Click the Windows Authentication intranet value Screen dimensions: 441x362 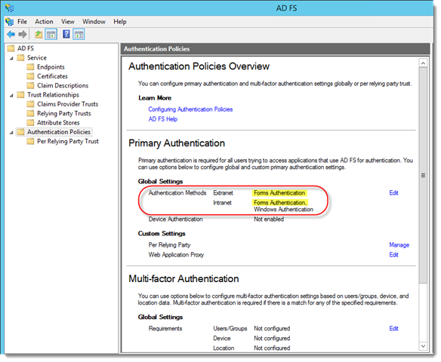pyautogui.click(x=283, y=209)
